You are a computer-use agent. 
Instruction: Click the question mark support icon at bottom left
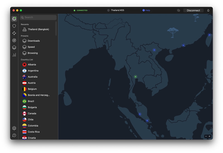(x=14, y=135)
